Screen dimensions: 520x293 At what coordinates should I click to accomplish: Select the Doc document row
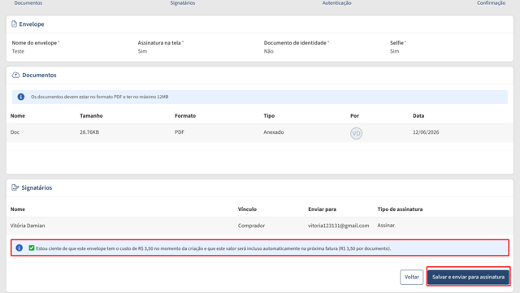click(x=260, y=132)
